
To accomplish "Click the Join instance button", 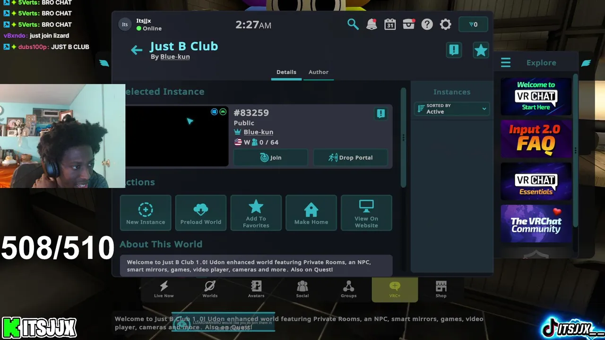I will tap(271, 158).
